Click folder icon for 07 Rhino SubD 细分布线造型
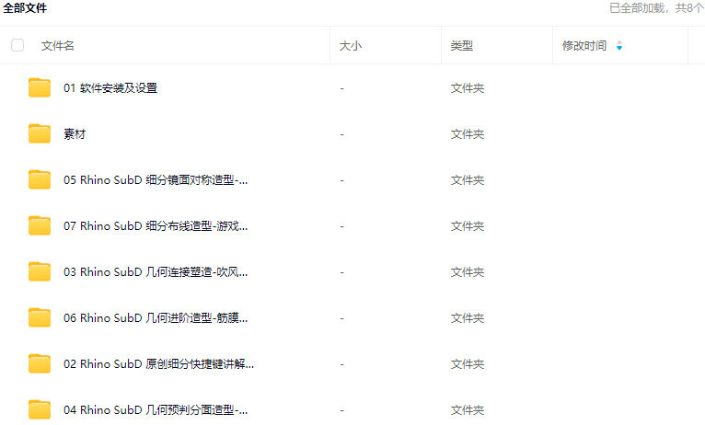This screenshot has height=425, width=705. coord(40,226)
